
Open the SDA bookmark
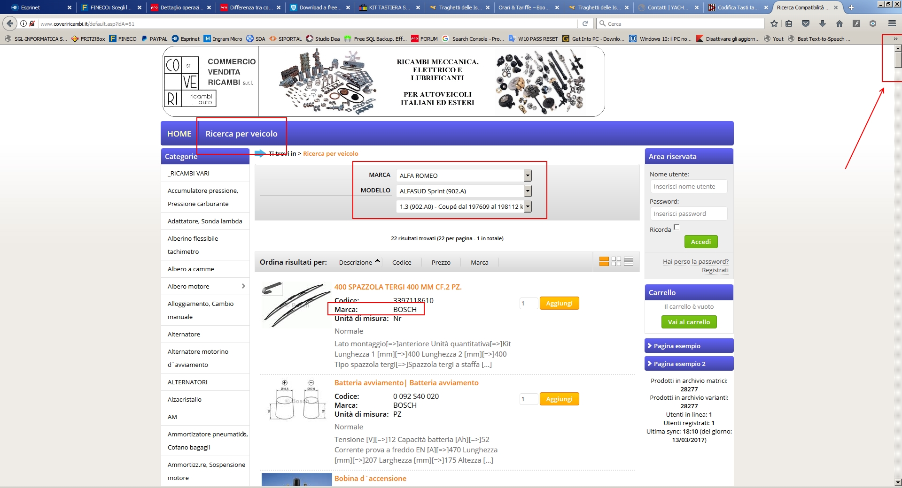[x=256, y=39]
